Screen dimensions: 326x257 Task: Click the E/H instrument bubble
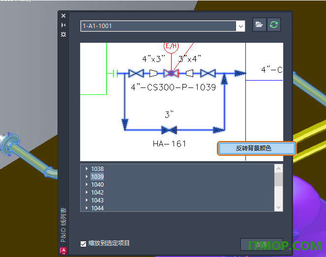click(171, 47)
